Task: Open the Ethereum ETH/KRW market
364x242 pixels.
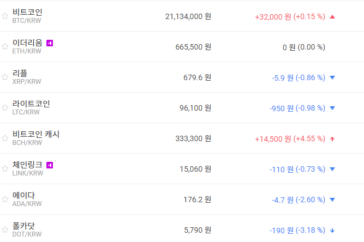Action: coord(27,46)
